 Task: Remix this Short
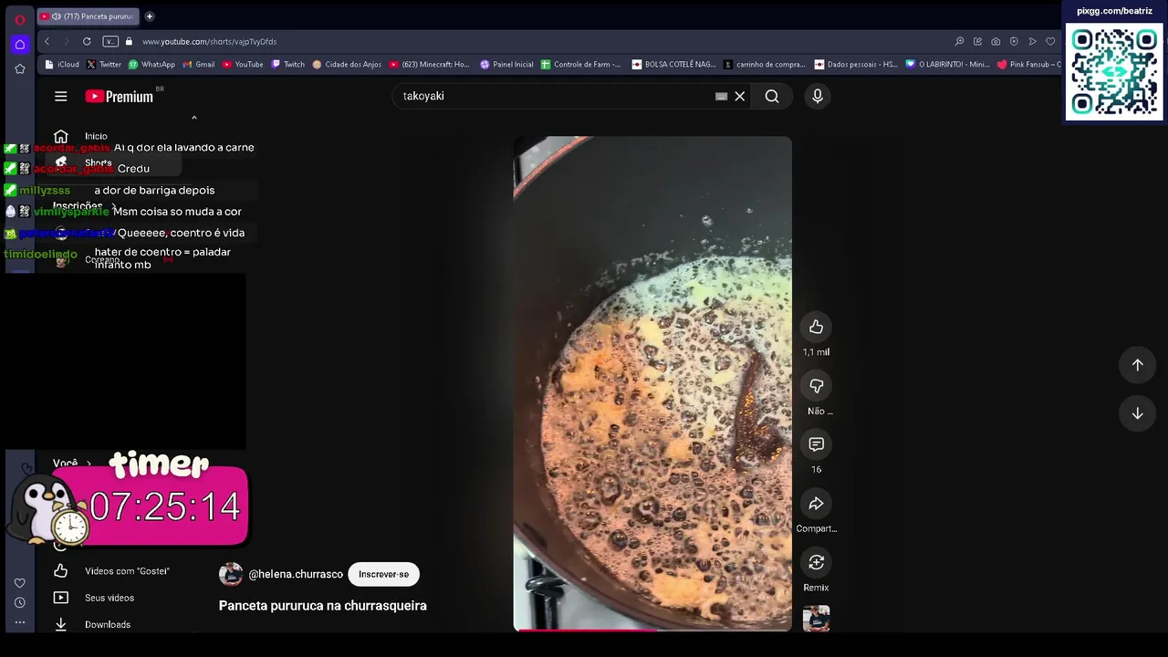click(816, 562)
